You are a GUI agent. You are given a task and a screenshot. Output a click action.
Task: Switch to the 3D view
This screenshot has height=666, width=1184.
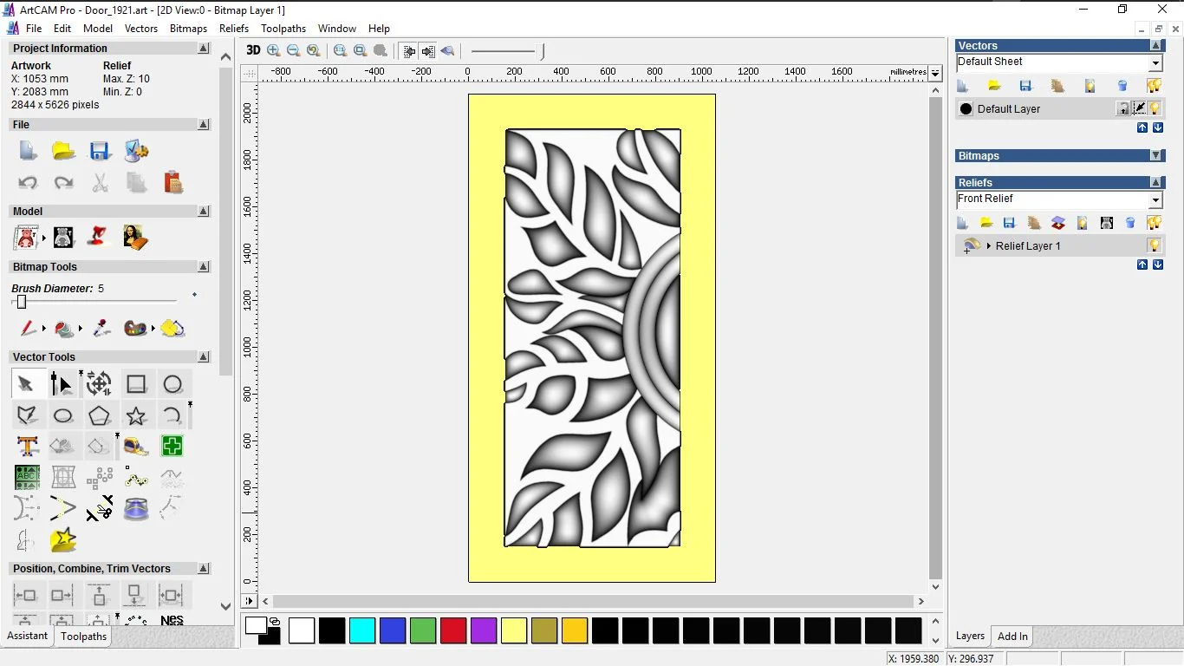click(252, 50)
